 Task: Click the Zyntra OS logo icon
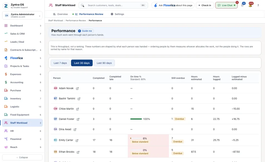click(x=6, y=6)
